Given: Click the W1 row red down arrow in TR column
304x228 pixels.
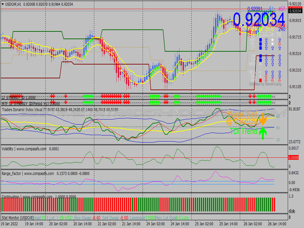Looking at the screenshot, I should (x=280, y=44).
